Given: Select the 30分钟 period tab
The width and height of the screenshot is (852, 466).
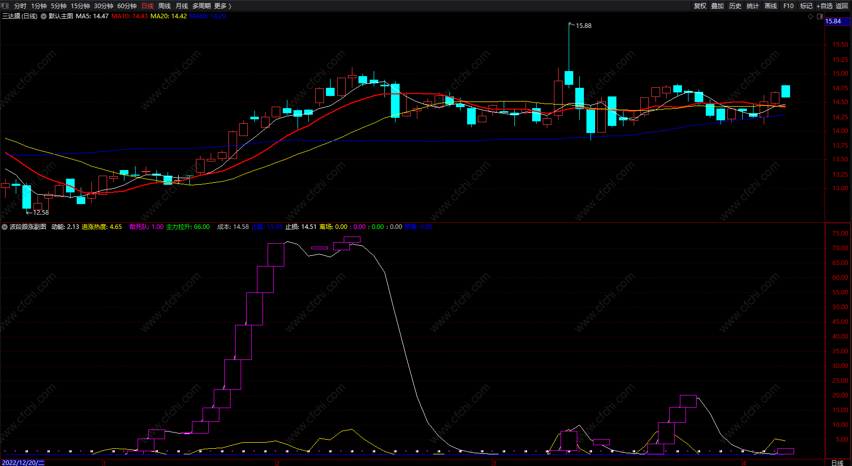Looking at the screenshot, I should (x=104, y=6).
